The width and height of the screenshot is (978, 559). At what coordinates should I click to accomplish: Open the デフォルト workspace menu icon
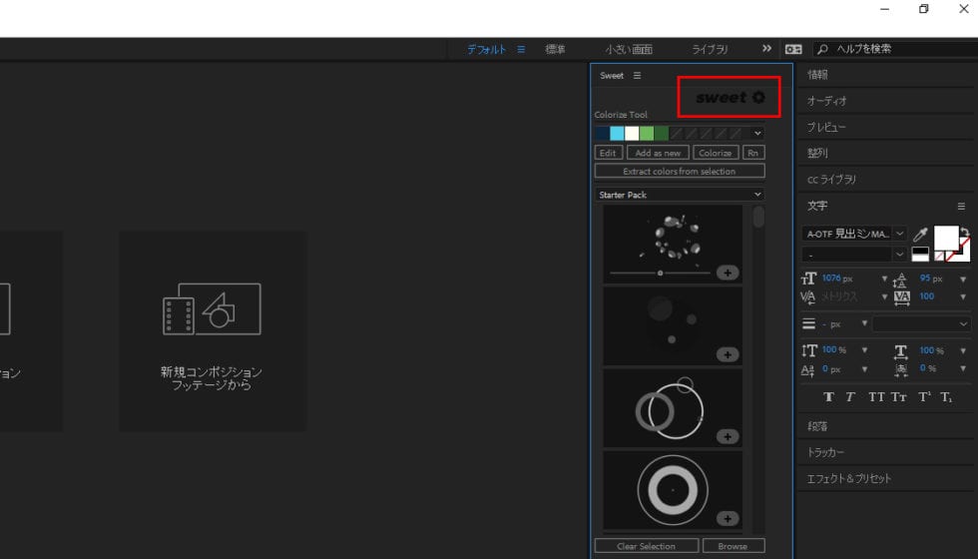coord(521,49)
